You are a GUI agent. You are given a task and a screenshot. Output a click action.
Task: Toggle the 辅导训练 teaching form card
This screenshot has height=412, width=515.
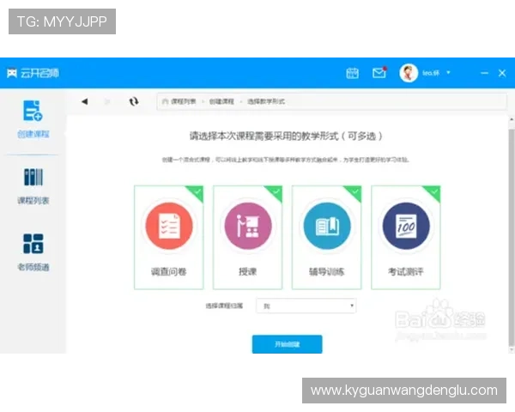click(x=327, y=237)
